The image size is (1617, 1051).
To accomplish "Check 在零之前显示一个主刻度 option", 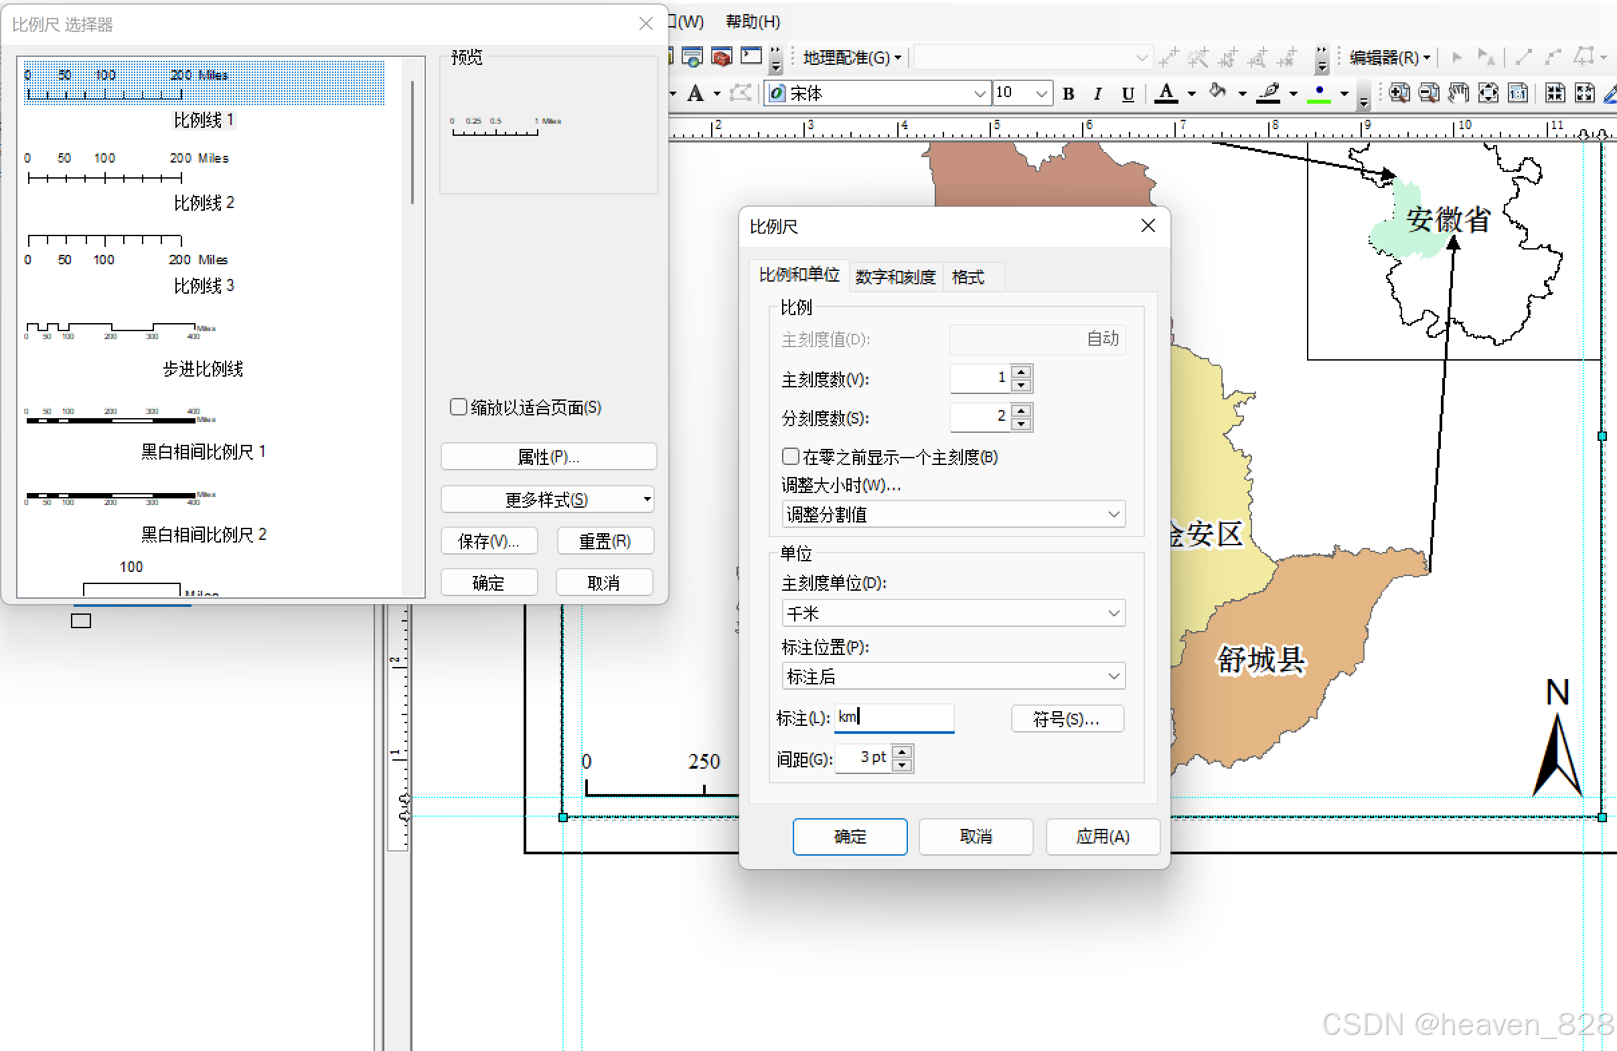I will [790, 456].
